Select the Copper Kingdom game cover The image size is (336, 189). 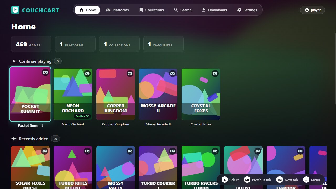point(115,94)
